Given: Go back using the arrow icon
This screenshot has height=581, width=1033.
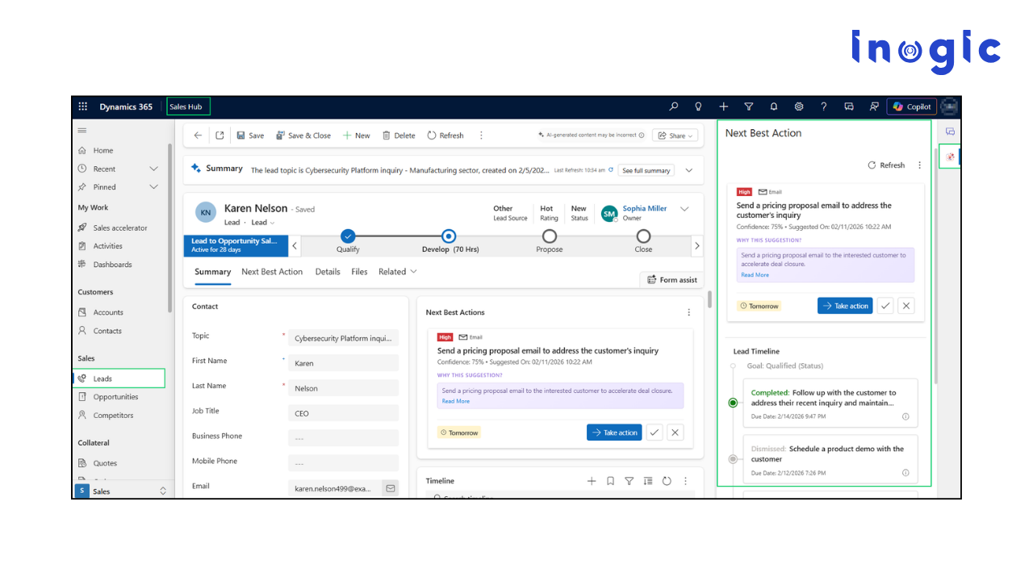Looking at the screenshot, I should pos(198,136).
